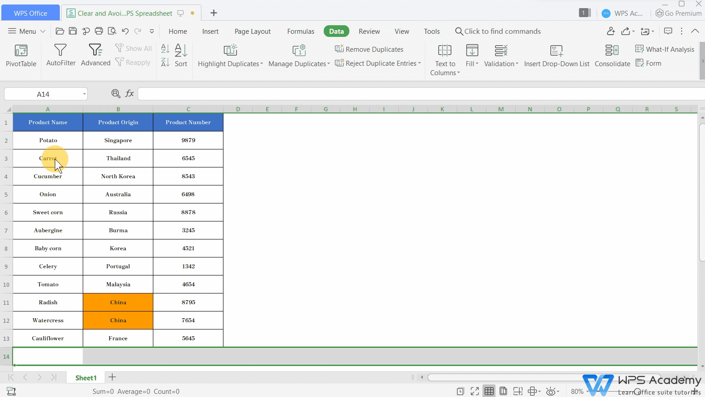Switch to normal grid view
Viewport: 705px width, 397px height.
pos(489,391)
